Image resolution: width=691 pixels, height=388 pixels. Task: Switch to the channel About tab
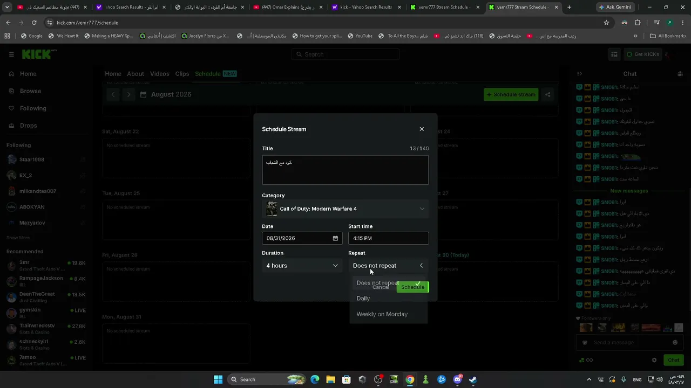click(136, 74)
